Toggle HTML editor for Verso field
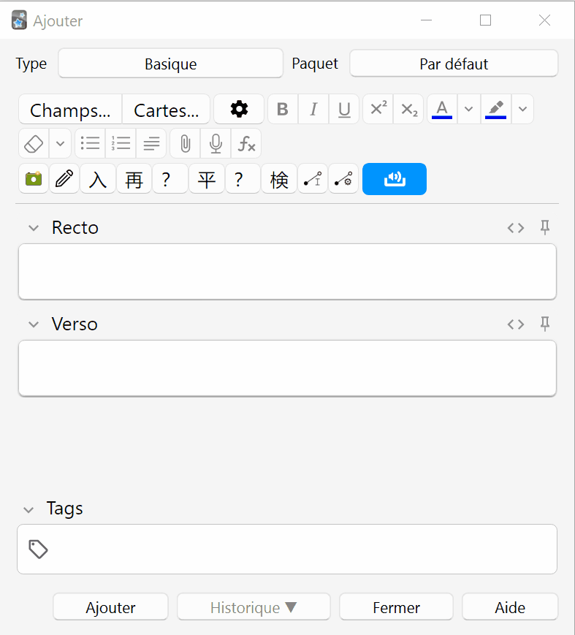 [516, 324]
